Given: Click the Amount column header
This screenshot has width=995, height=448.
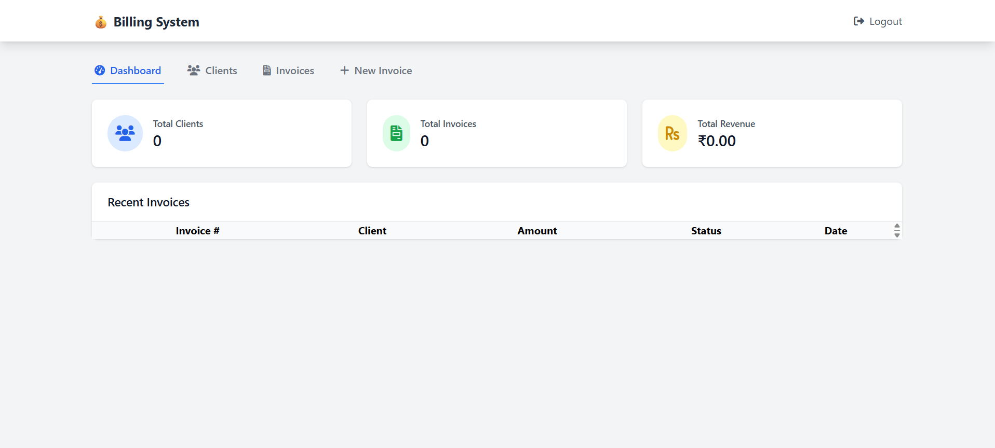Looking at the screenshot, I should click(537, 231).
